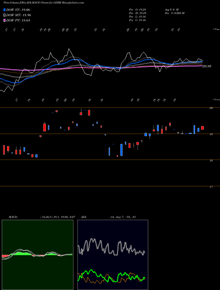
Task: Click the 'Avg V: 0 M' text
Action: (171, 10)
